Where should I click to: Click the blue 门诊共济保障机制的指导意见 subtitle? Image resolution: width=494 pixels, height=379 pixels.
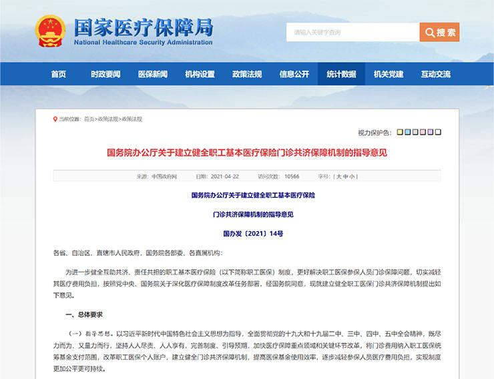(253, 214)
